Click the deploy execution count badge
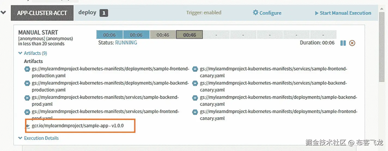The height and width of the screenshot is (151, 388). point(104,13)
